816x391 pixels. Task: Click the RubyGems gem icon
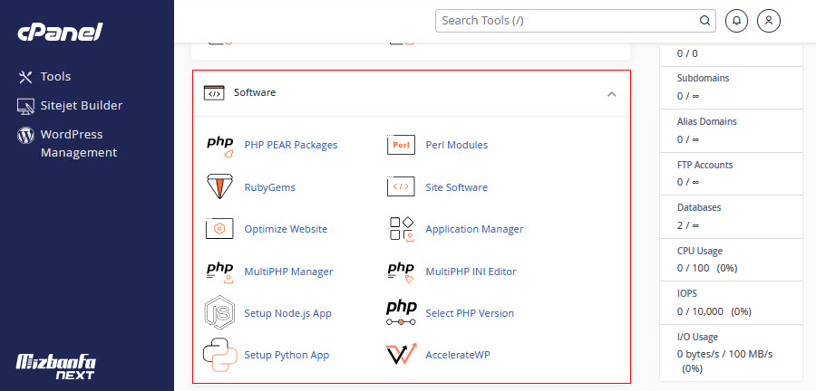(219, 187)
